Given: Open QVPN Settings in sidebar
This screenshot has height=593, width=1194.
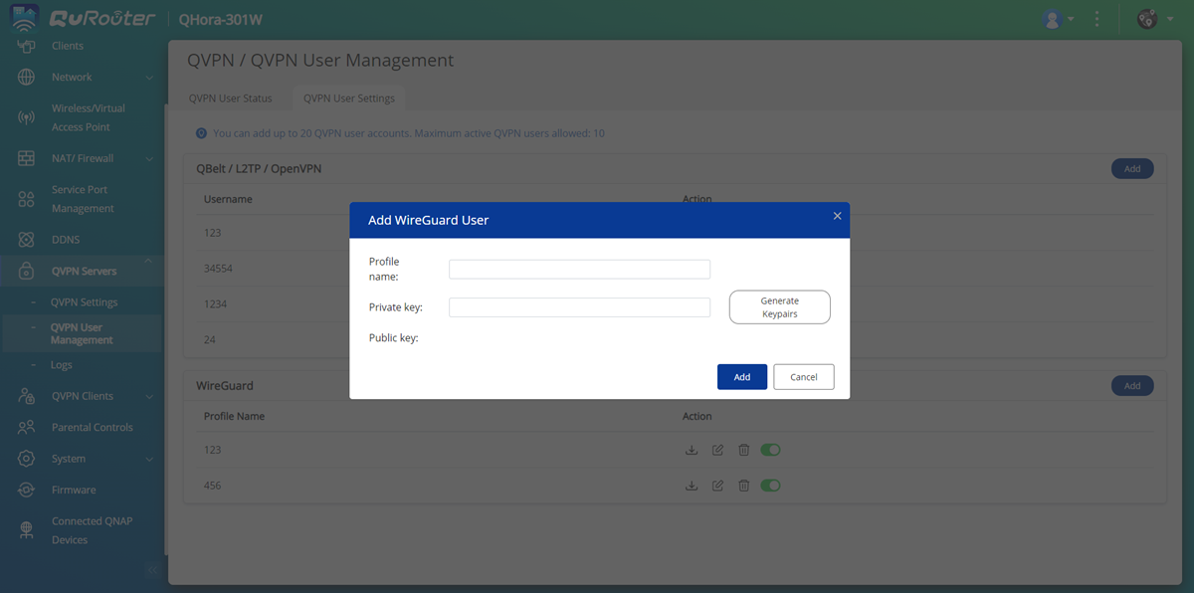Looking at the screenshot, I should pos(85,302).
